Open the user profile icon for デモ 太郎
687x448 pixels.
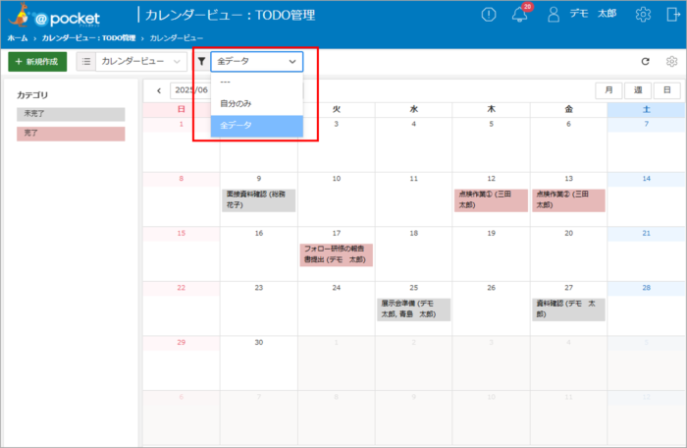click(x=555, y=15)
